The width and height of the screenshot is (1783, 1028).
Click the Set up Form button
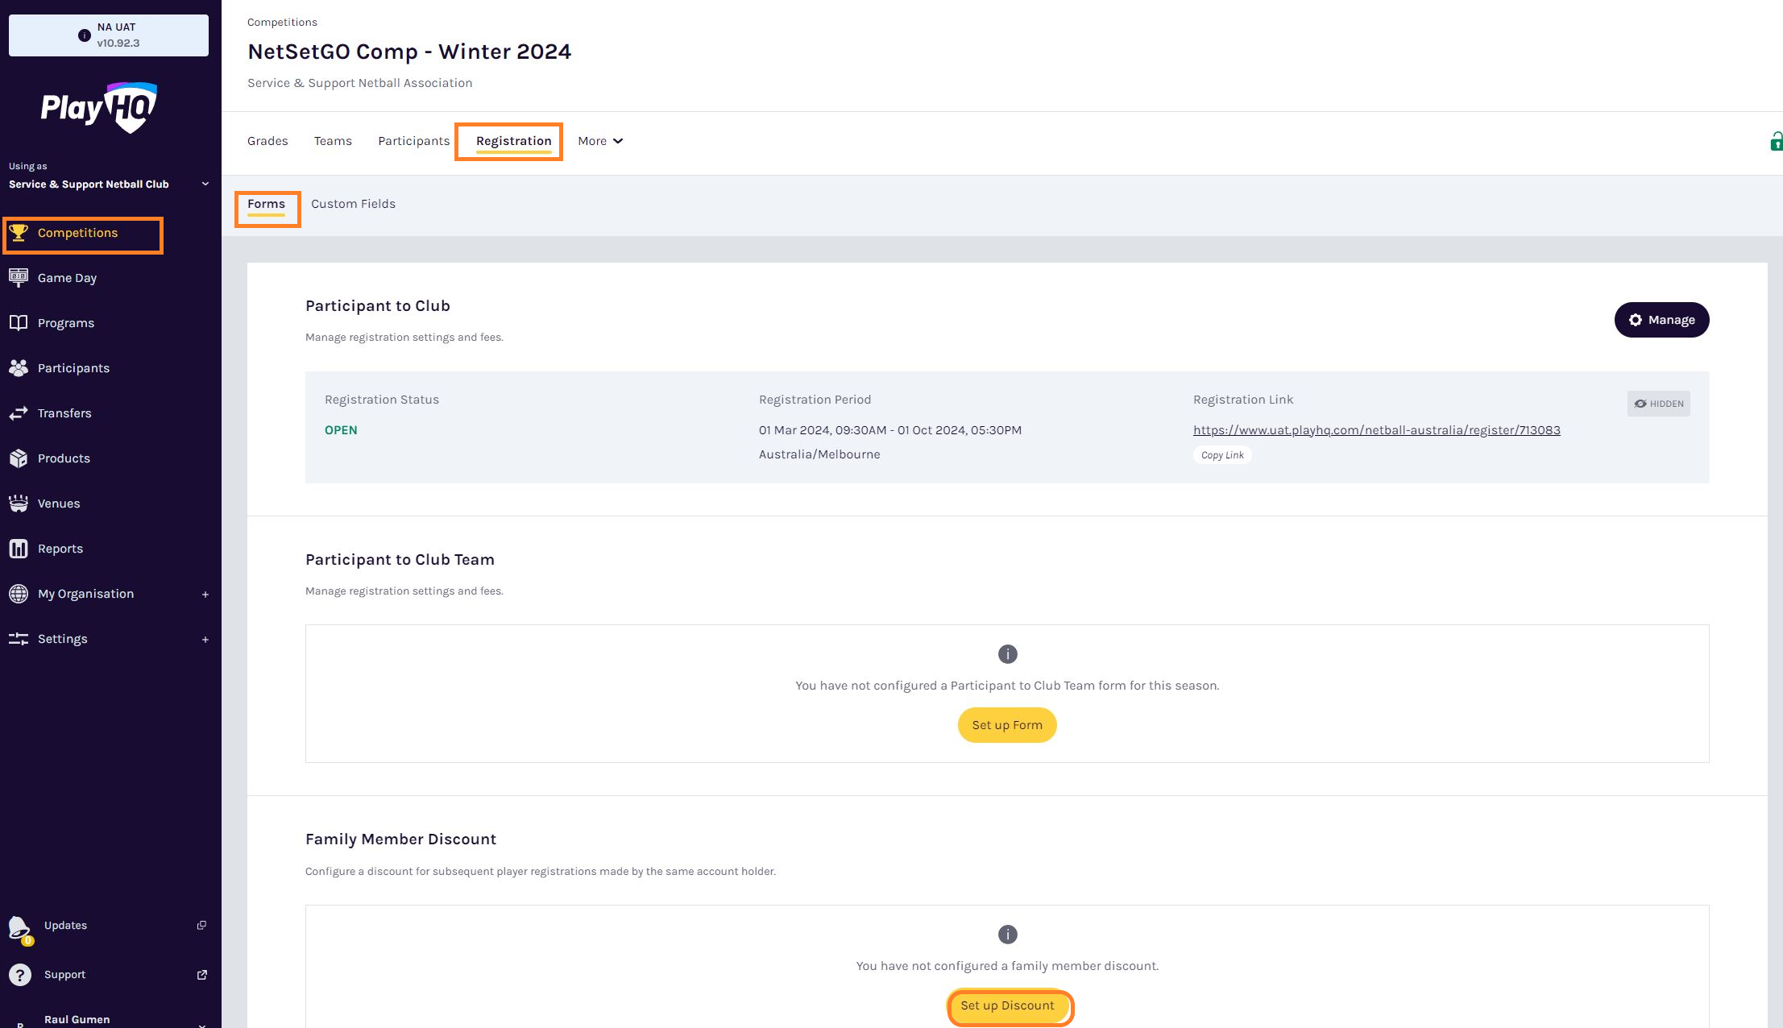pyautogui.click(x=1006, y=725)
